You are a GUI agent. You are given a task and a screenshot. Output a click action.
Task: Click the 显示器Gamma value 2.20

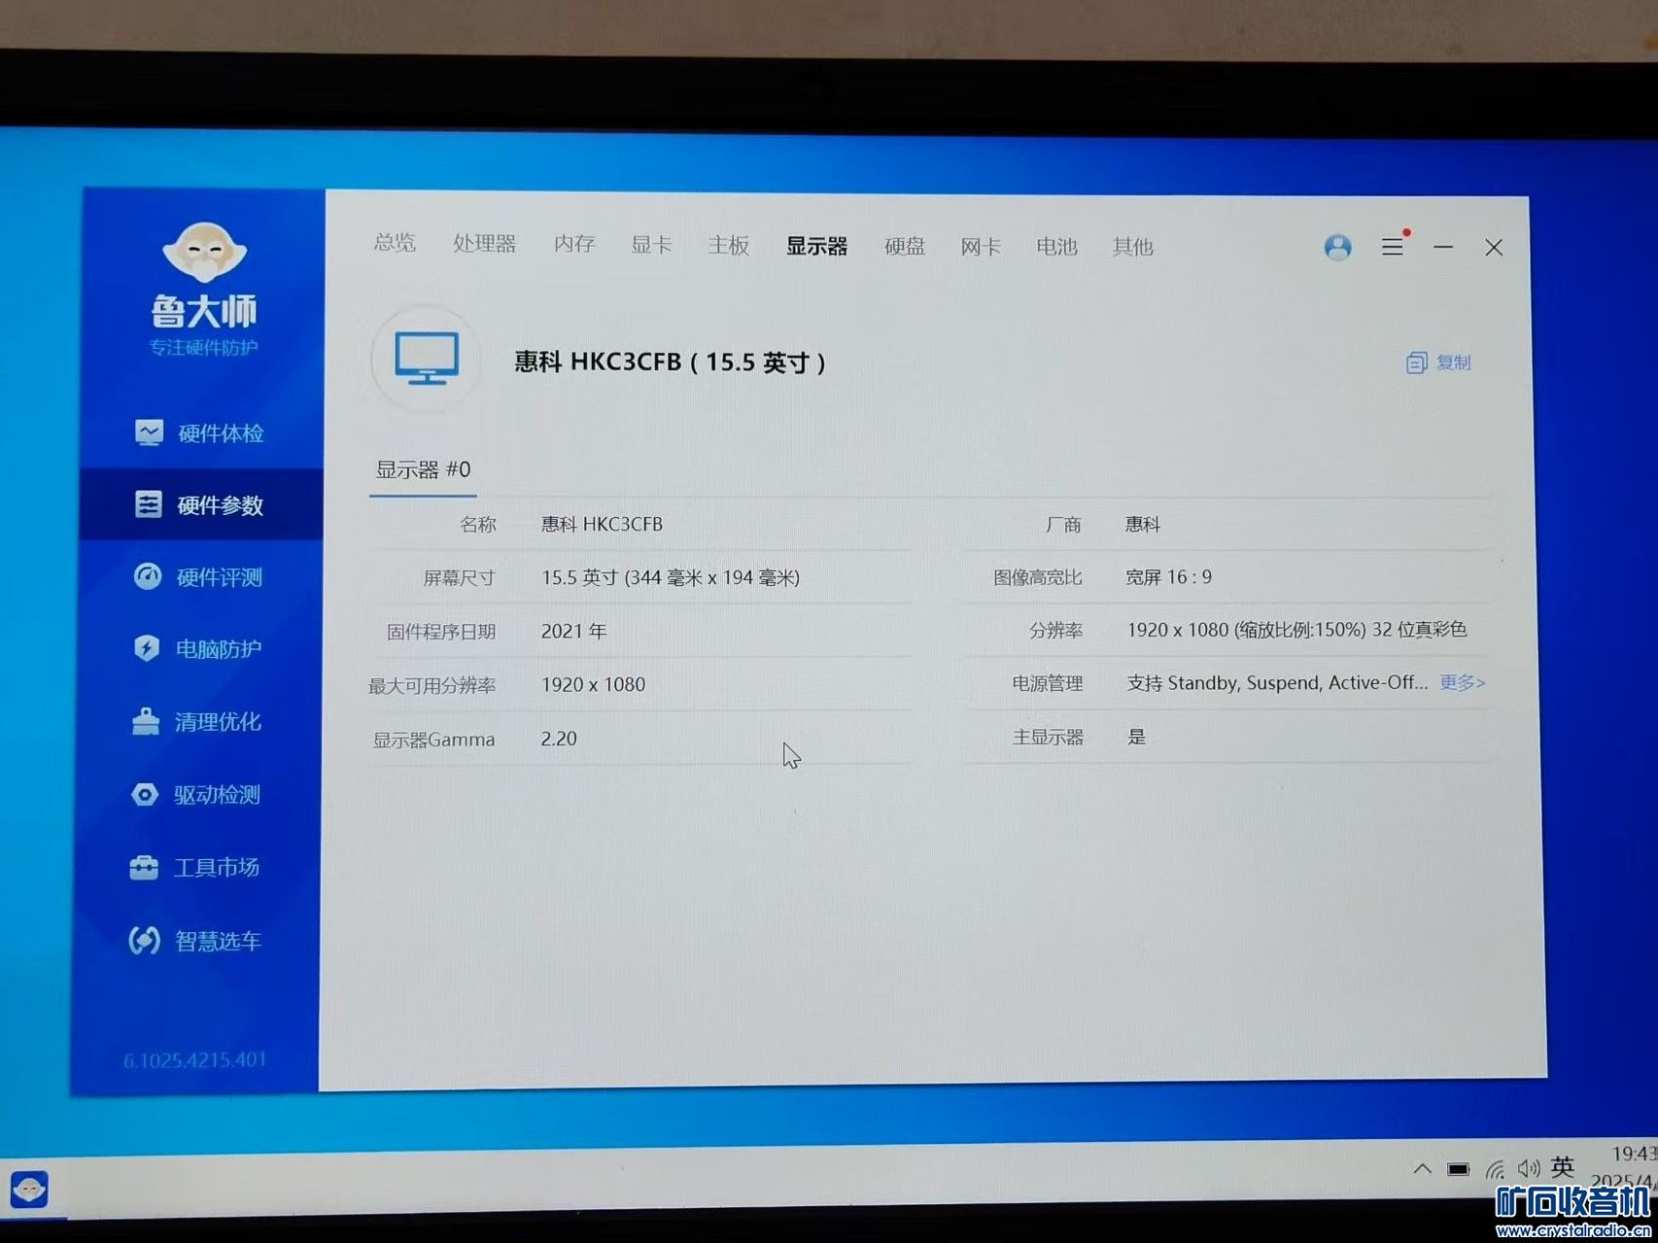[x=559, y=739]
